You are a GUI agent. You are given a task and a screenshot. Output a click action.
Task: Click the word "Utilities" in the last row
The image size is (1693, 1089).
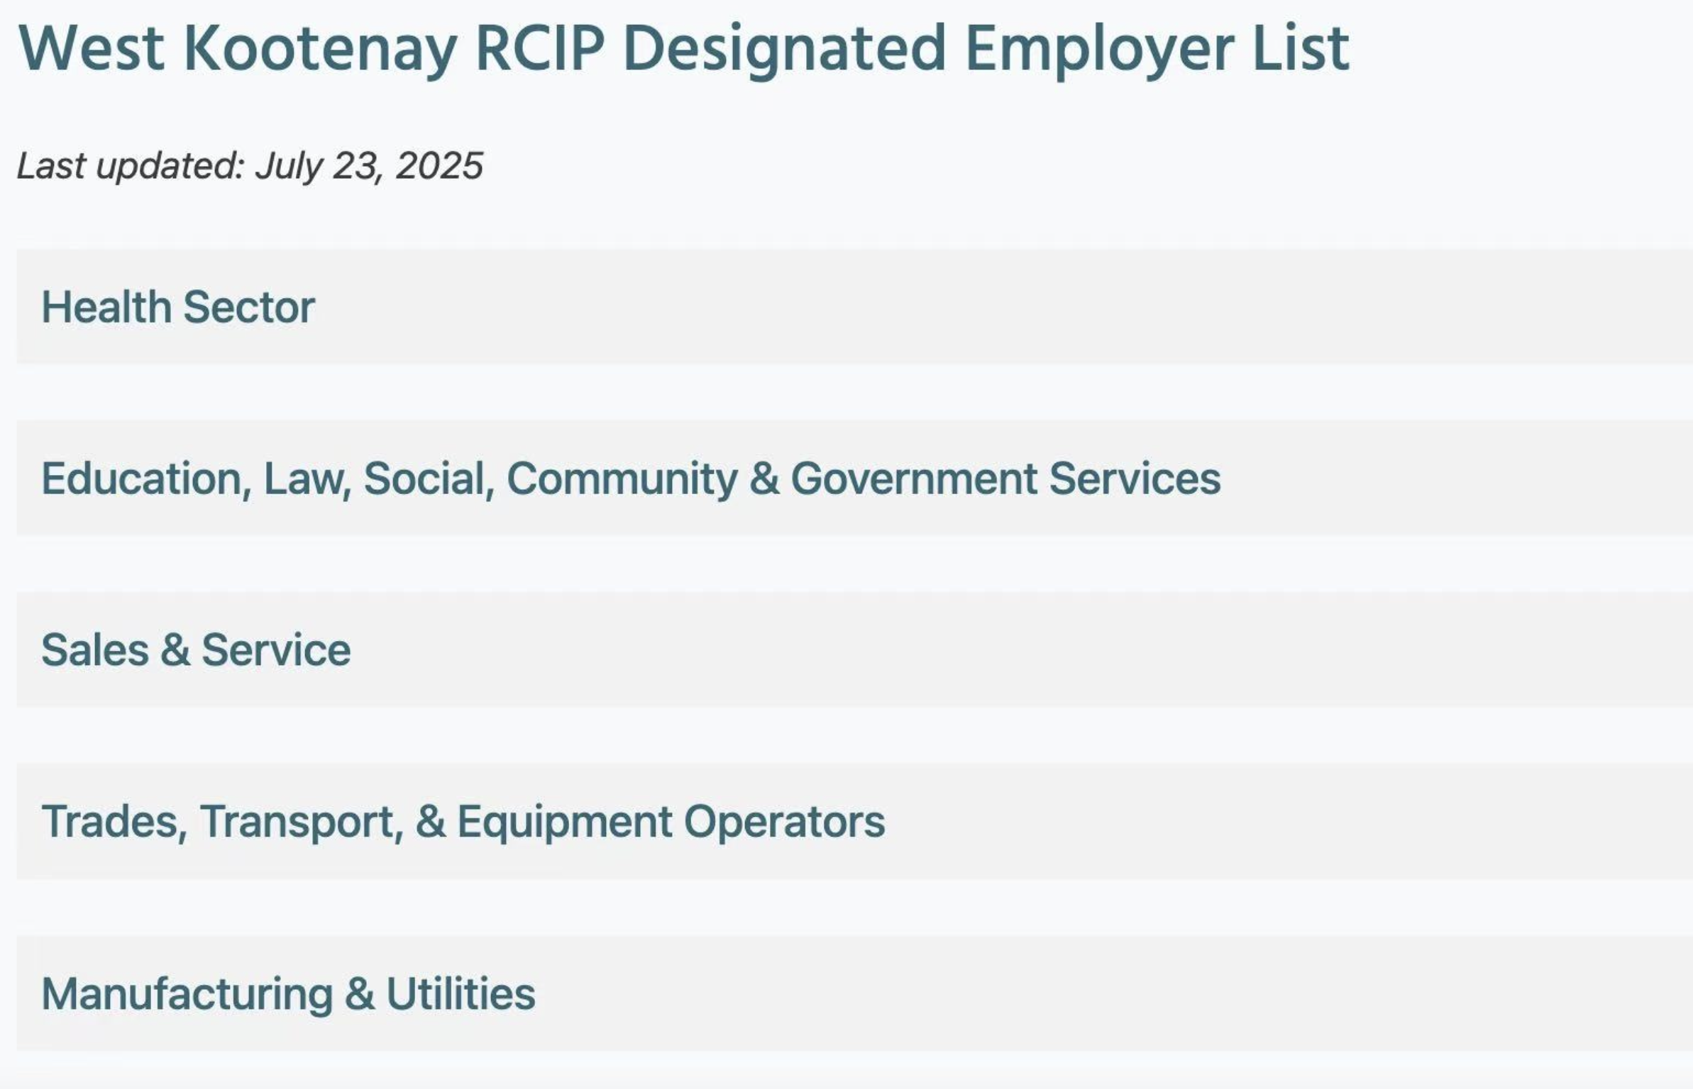pos(461,993)
